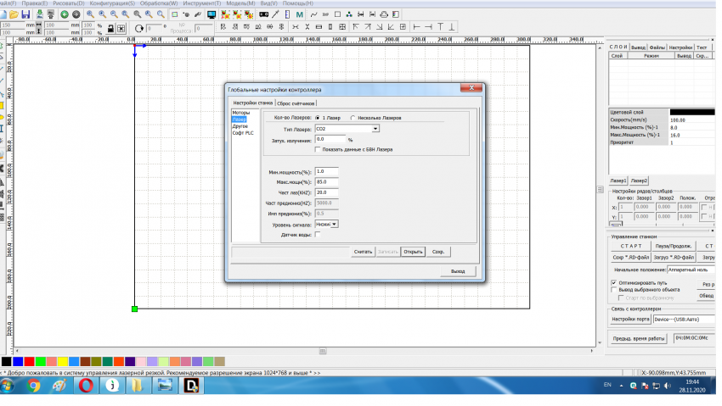Select the '1 Лазер' radio button

(318, 117)
